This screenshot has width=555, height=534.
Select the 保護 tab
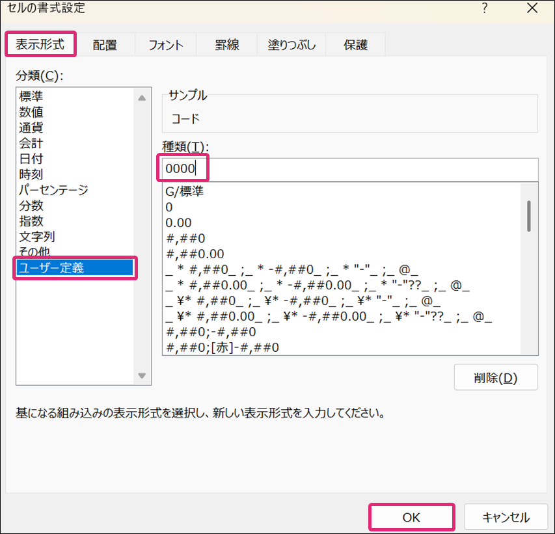pyautogui.click(x=356, y=45)
